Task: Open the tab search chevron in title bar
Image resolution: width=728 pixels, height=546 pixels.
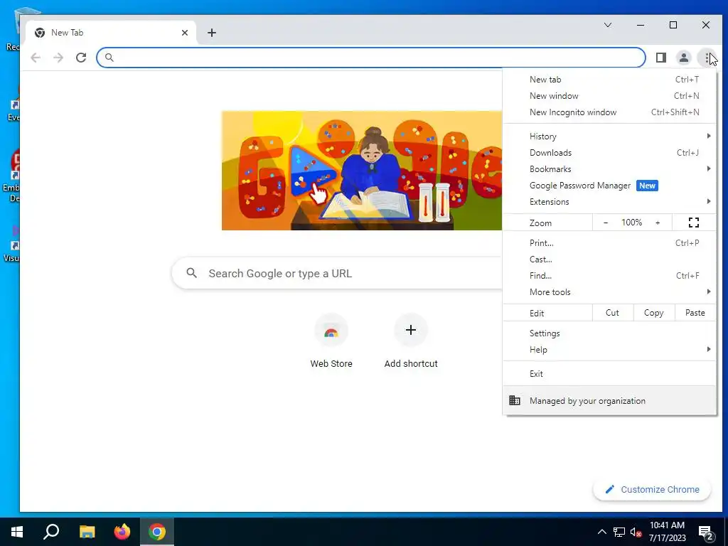Action: pos(607,25)
